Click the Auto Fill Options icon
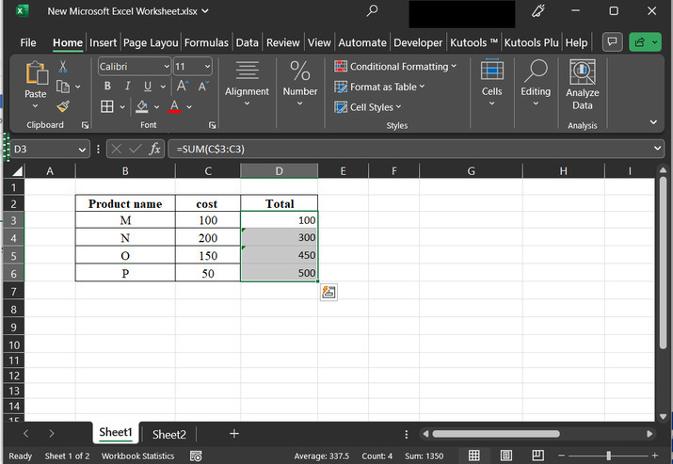Screen dimensions: 673x464 tap(328, 292)
